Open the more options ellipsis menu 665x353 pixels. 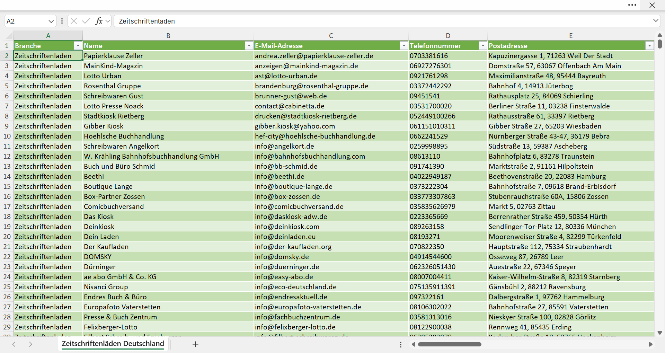632,5
